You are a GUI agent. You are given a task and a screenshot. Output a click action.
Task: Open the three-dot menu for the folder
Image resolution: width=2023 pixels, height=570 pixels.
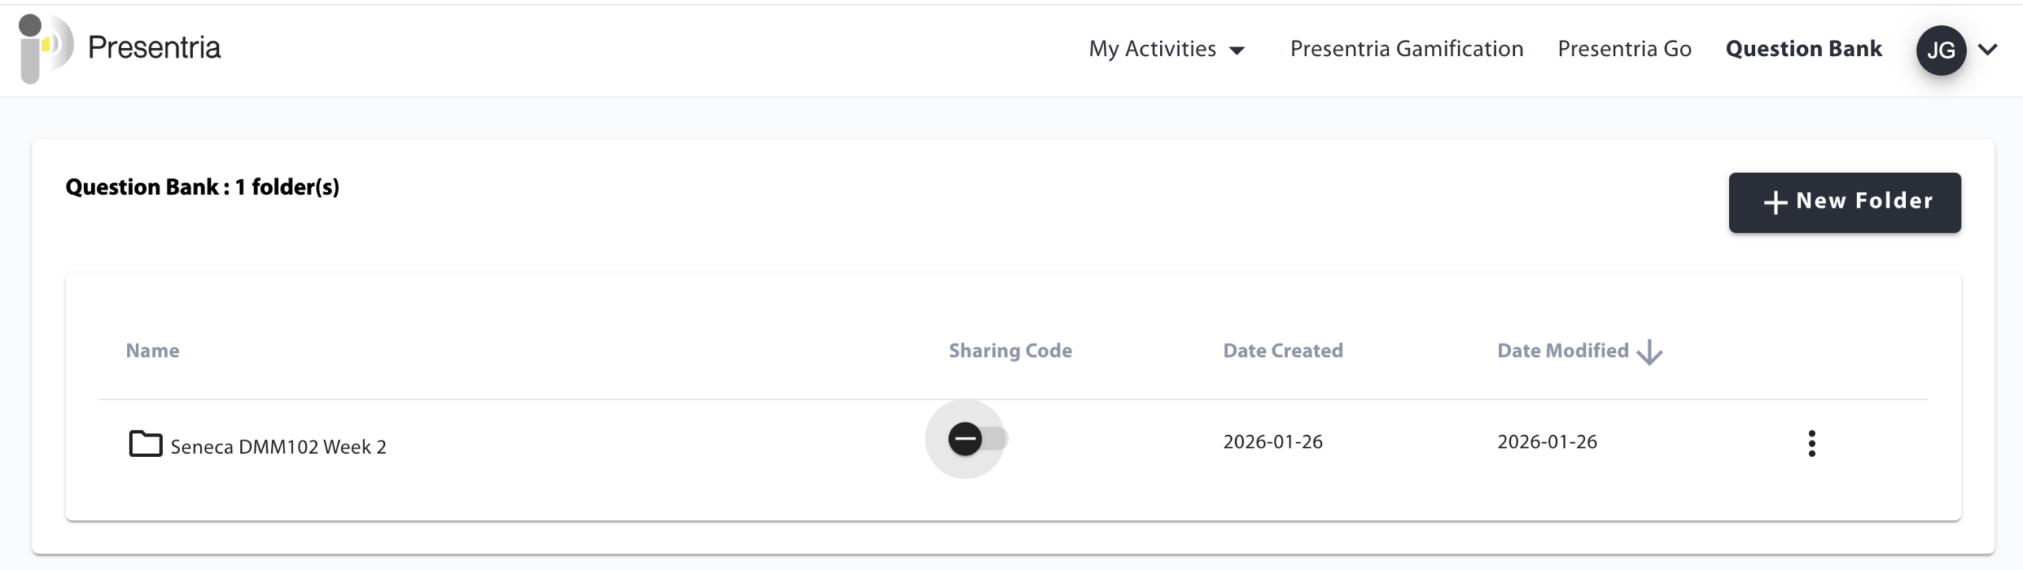[1811, 444]
